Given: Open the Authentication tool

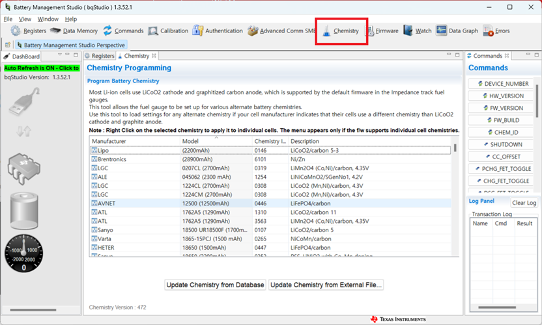Looking at the screenshot, I should pyautogui.click(x=218, y=31).
